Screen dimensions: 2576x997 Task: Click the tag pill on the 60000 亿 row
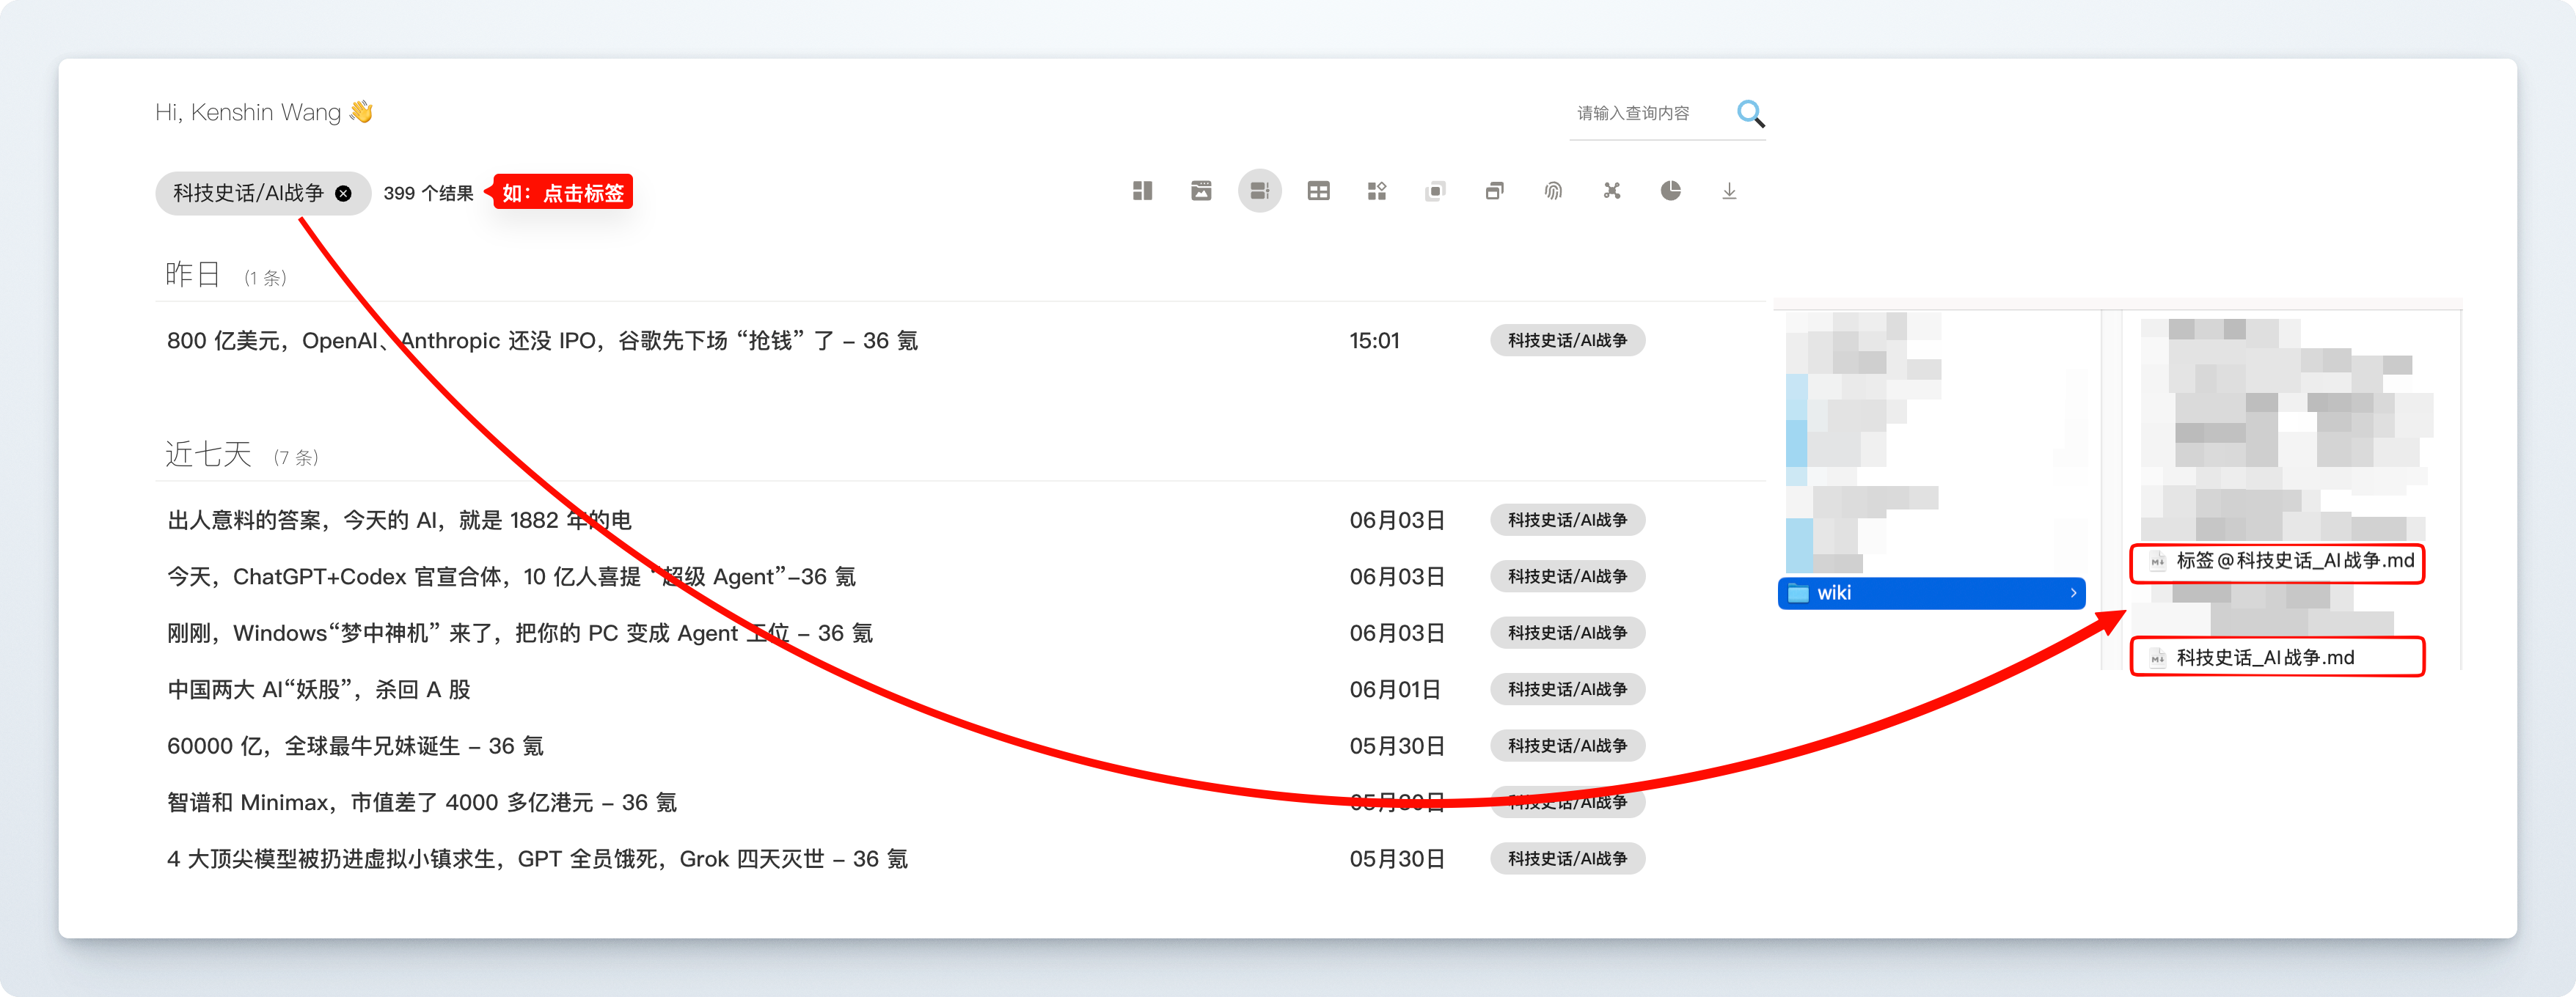click(1567, 746)
